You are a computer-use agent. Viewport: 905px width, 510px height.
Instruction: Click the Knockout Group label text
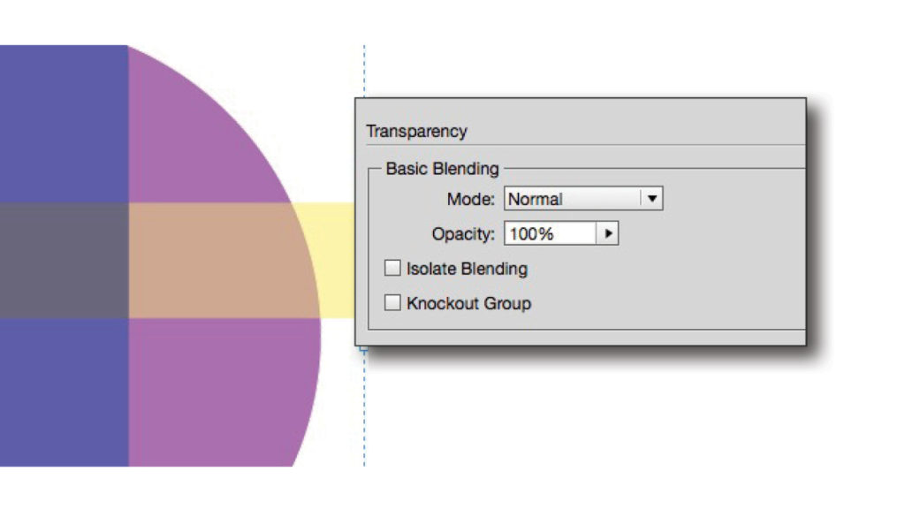tap(468, 304)
